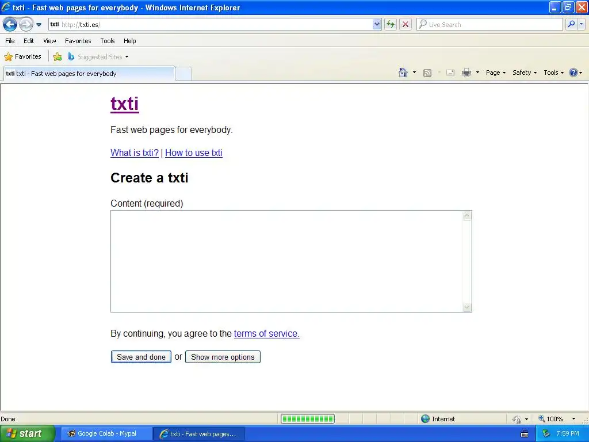Click the Windows start button

[28, 434]
